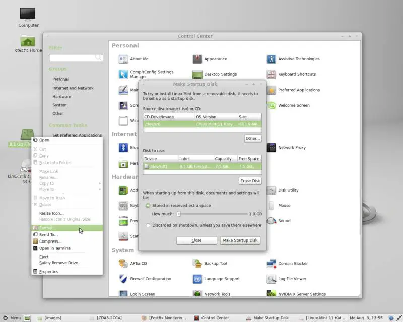Click the Capacity column header
Viewport: 403px width, 322px height.
click(225, 159)
